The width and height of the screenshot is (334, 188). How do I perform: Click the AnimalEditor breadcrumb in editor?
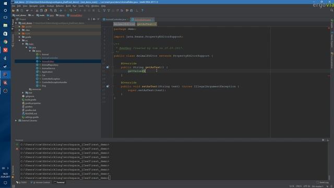124,24
